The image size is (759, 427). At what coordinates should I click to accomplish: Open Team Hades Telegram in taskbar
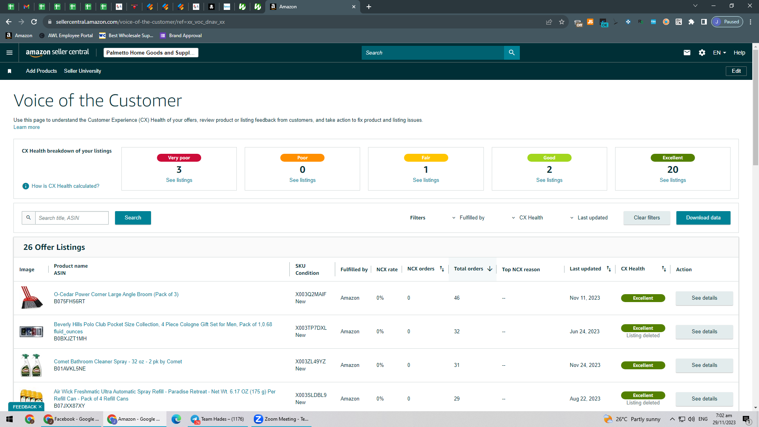click(x=217, y=419)
